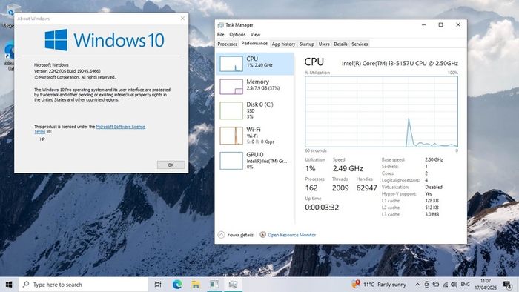Viewport: 519px width, 292px height.
Task: Select the Memory entry in Task Manager sidebar
Action: (x=255, y=86)
